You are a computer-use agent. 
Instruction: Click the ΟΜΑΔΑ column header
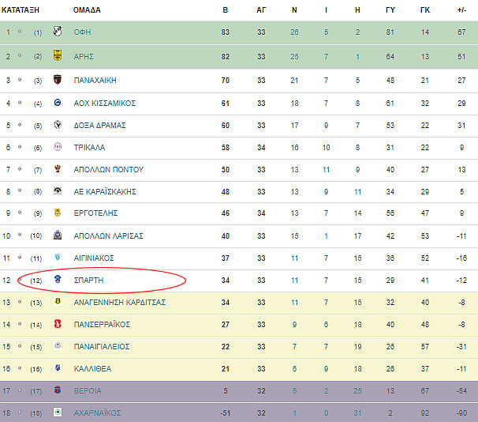[x=87, y=10]
